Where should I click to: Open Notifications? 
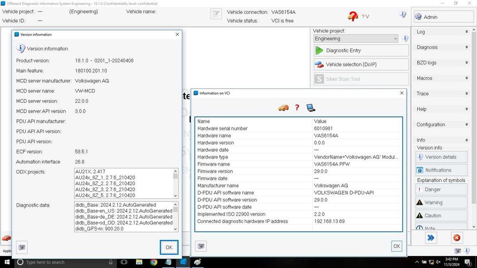(441, 170)
